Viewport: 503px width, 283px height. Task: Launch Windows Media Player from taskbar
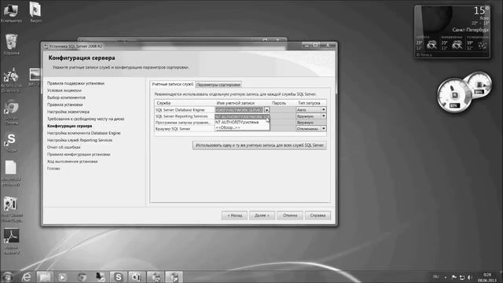coord(63,277)
